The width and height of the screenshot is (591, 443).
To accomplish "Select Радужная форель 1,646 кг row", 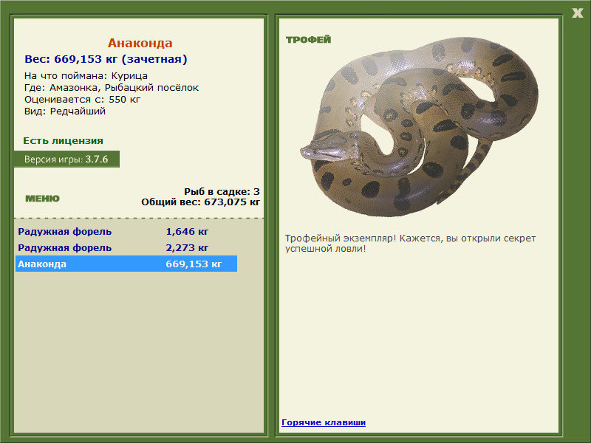I will tap(126, 231).
